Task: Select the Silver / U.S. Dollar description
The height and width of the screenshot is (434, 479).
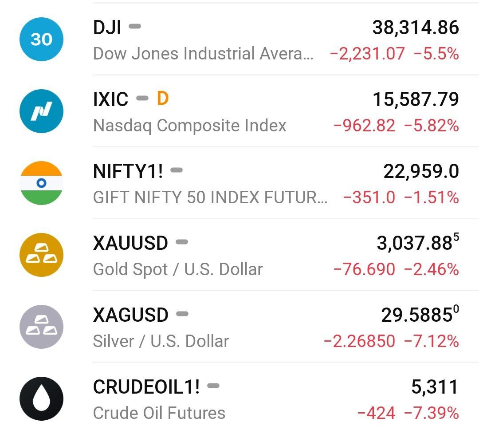Action: pos(161,341)
